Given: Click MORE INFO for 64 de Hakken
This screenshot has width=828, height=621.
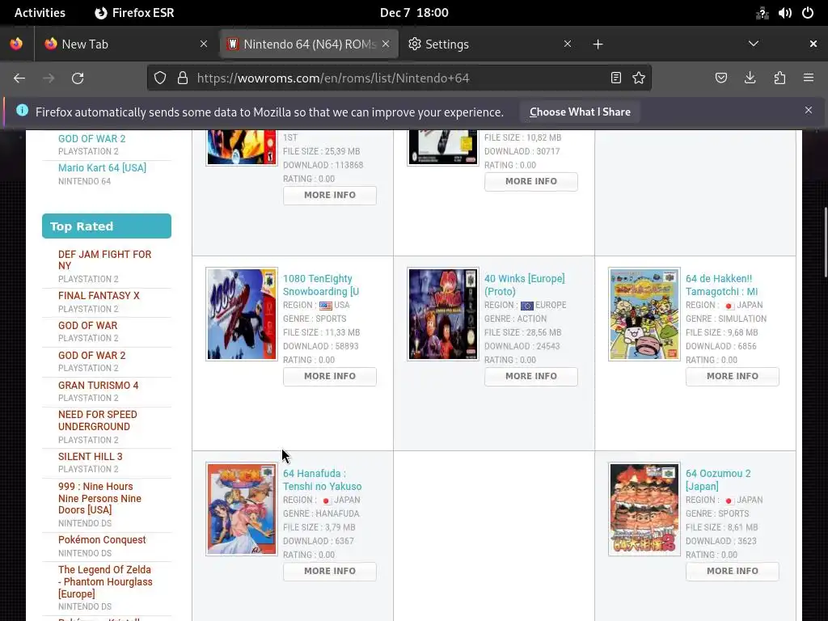Looking at the screenshot, I should (733, 377).
